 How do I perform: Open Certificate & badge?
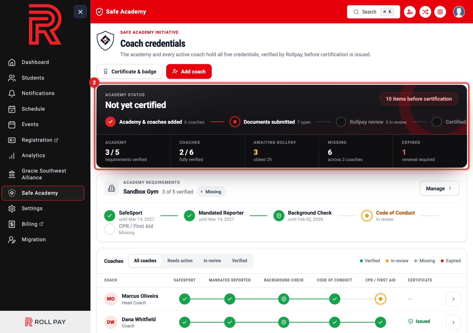(x=129, y=72)
